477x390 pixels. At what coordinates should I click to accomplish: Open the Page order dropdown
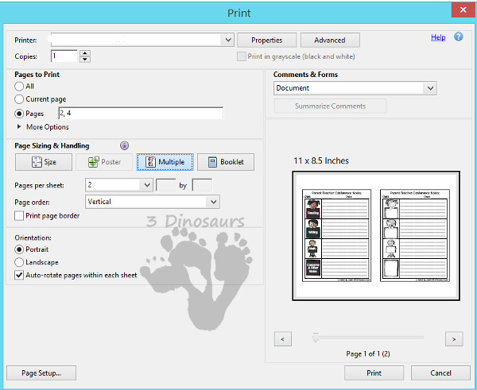212,202
